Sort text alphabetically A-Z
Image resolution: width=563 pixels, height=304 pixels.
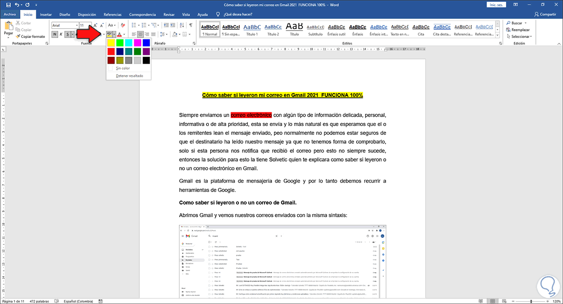(x=182, y=25)
